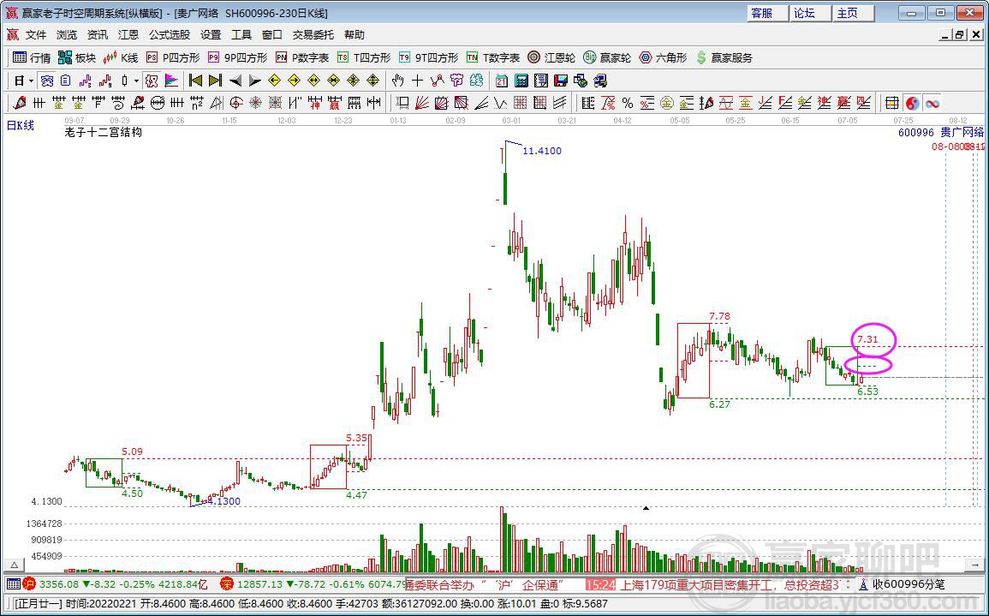Toggle the infinity symbol icon
The image size is (989, 616).
932,103
